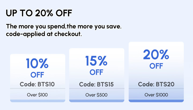
Task: Choose the 20% OFF coupon card
Action: (x=156, y=72)
